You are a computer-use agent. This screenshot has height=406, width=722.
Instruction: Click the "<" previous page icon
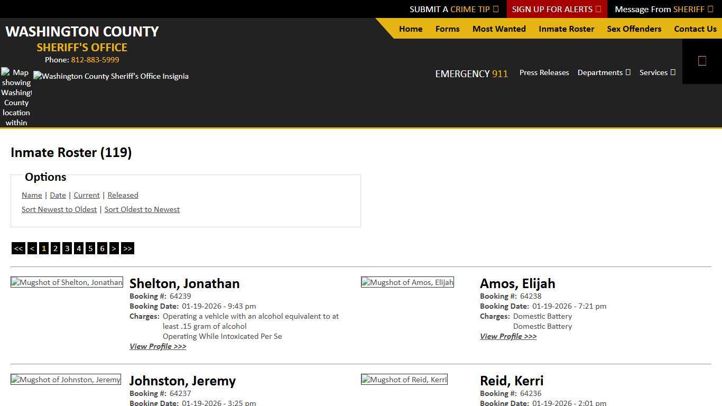(x=32, y=248)
